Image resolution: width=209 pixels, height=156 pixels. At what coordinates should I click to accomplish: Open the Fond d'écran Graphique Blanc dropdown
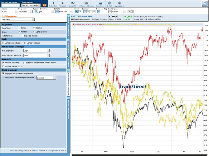click(x=36, y=56)
